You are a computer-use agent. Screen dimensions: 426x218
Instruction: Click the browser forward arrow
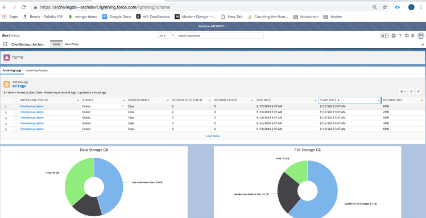(x=14, y=7)
